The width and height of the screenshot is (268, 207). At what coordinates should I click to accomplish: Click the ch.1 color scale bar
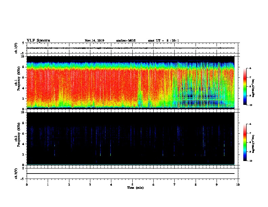pyautogui.click(x=245, y=87)
